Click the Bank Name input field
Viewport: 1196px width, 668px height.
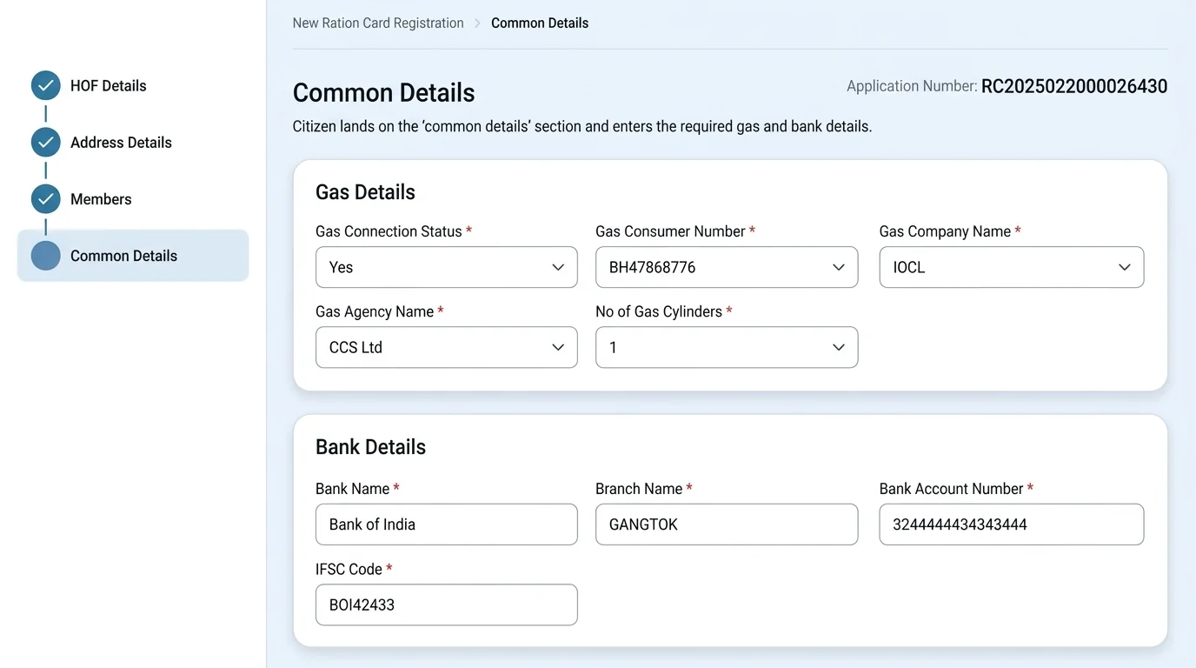coord(447,524)
